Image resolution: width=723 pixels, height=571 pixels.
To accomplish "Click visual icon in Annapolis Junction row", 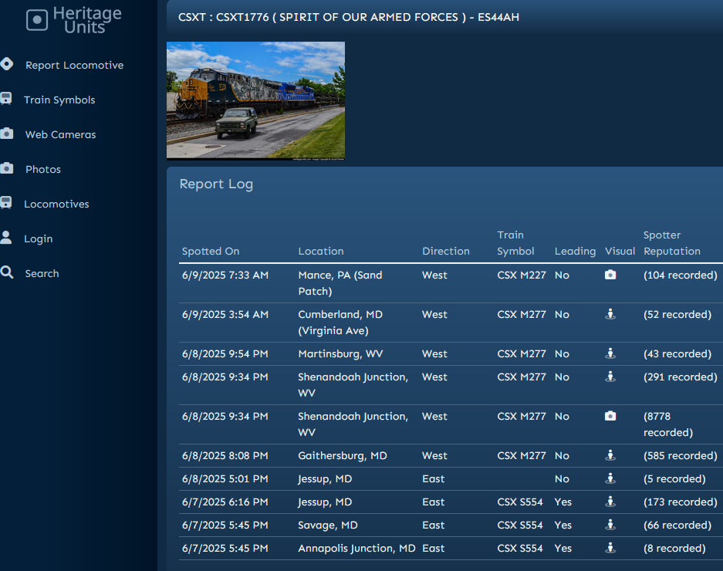I will 610,548.
